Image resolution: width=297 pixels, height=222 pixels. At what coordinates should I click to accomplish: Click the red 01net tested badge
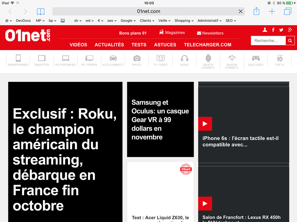(x=186, y=169)
